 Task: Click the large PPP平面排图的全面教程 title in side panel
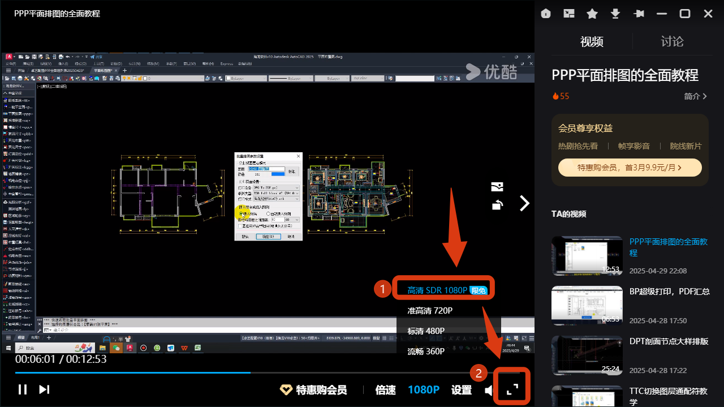click(625, 75)
